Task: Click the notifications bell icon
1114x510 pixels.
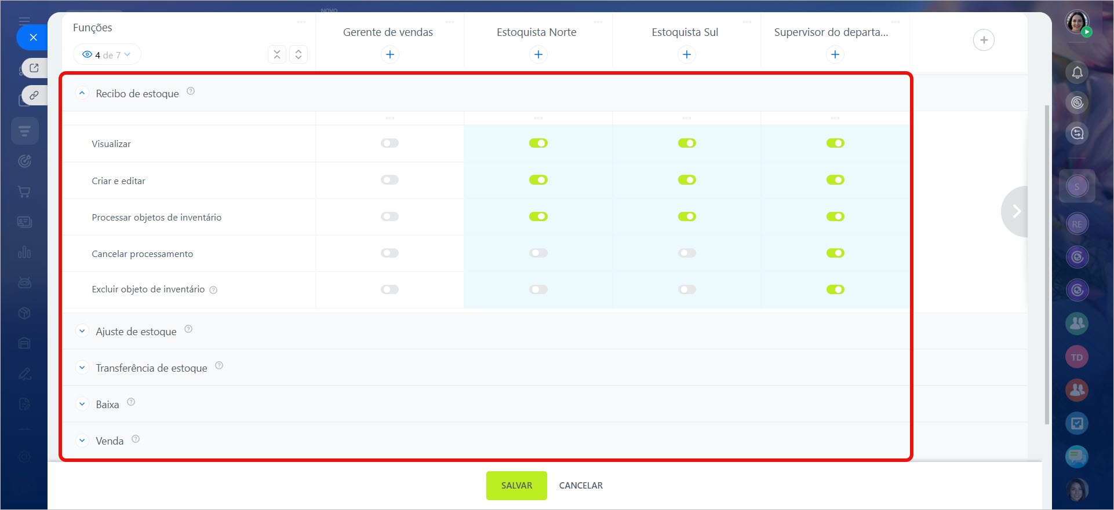Action: [1077, 72]
